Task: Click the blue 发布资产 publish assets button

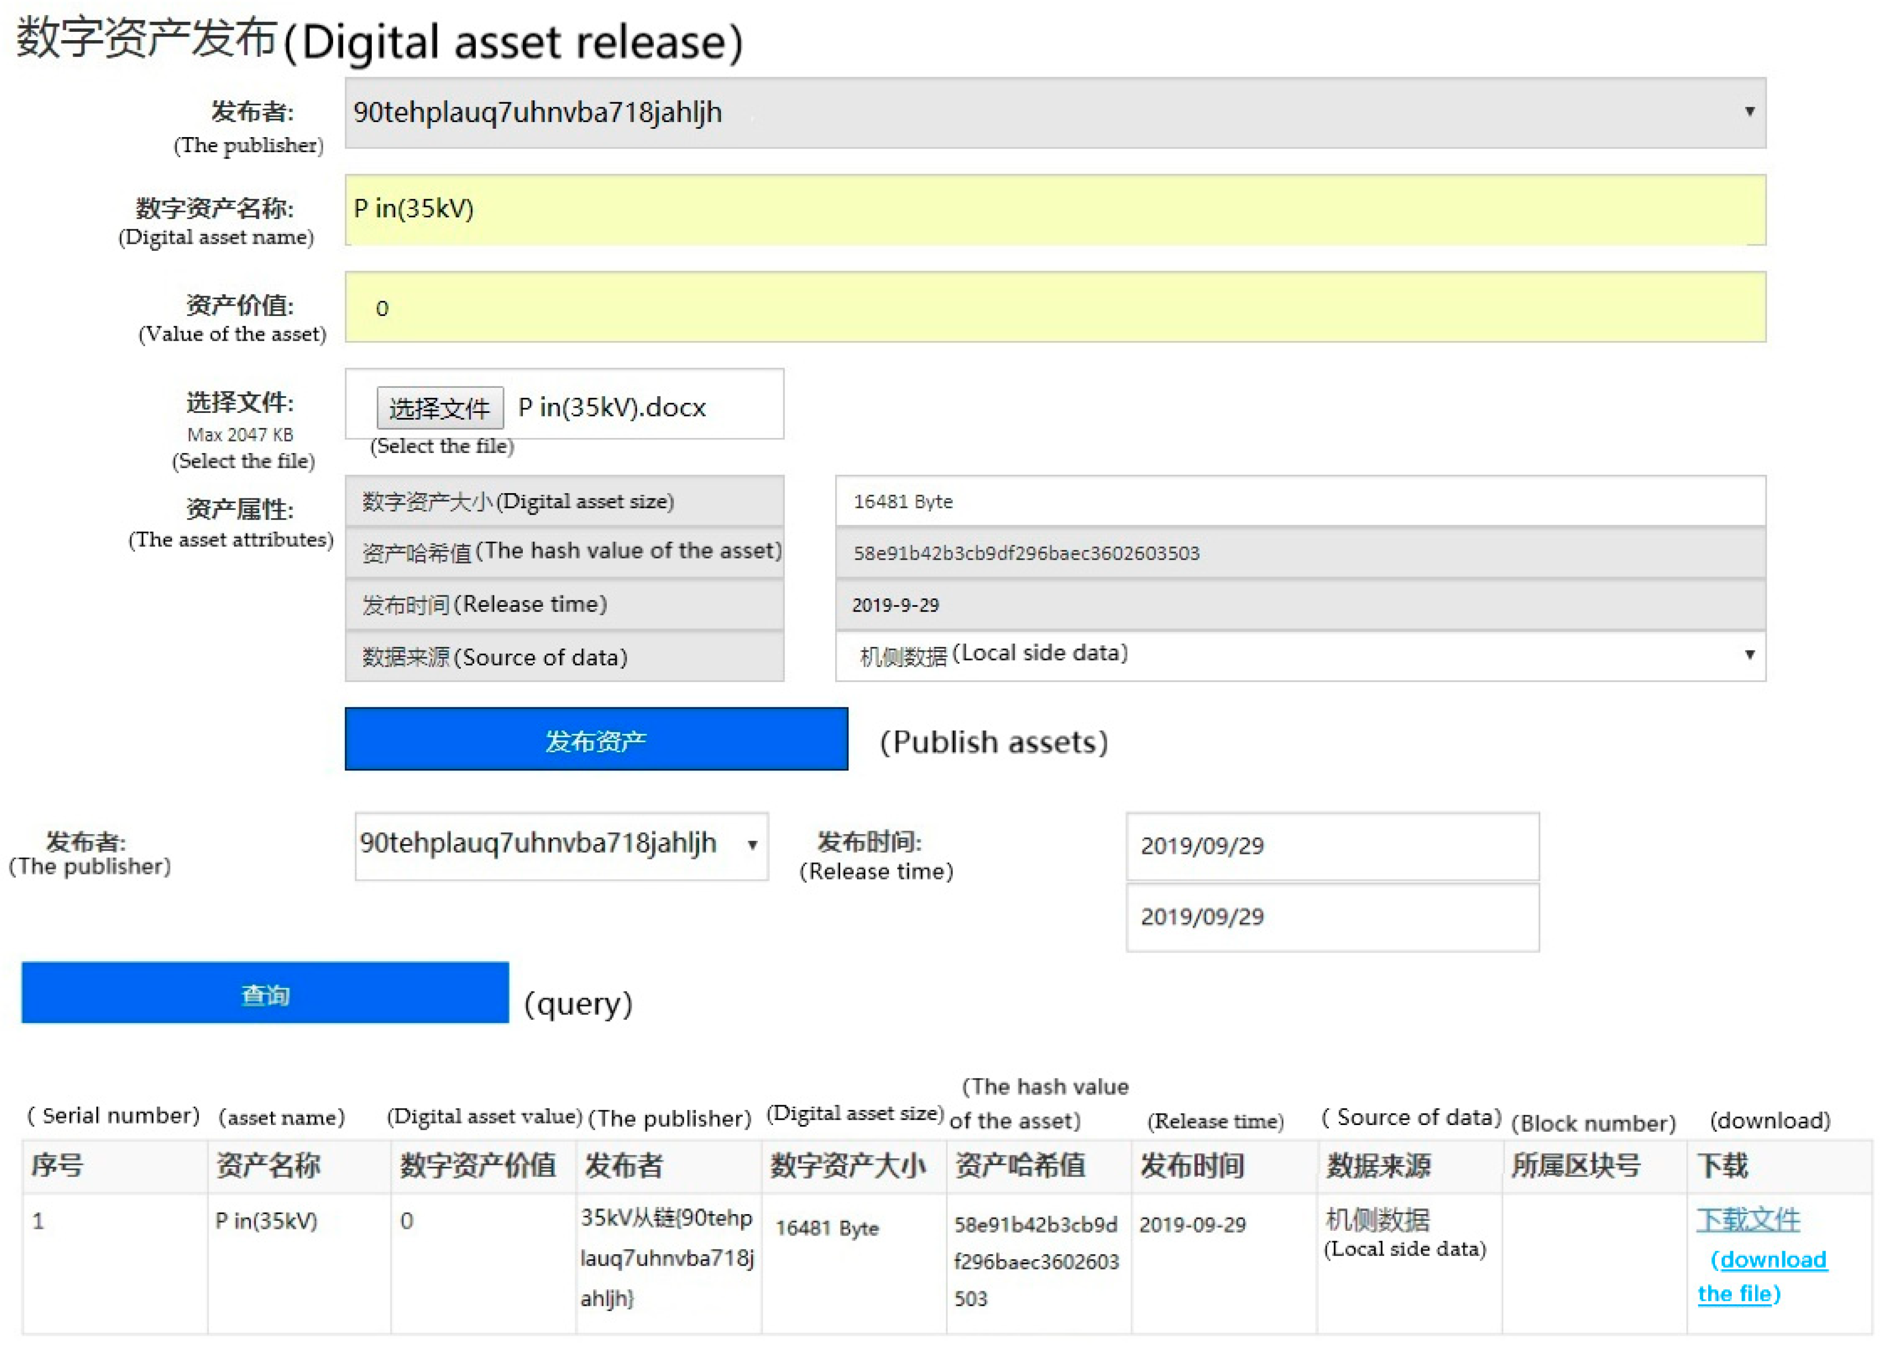Action: [x=595, y=739]
